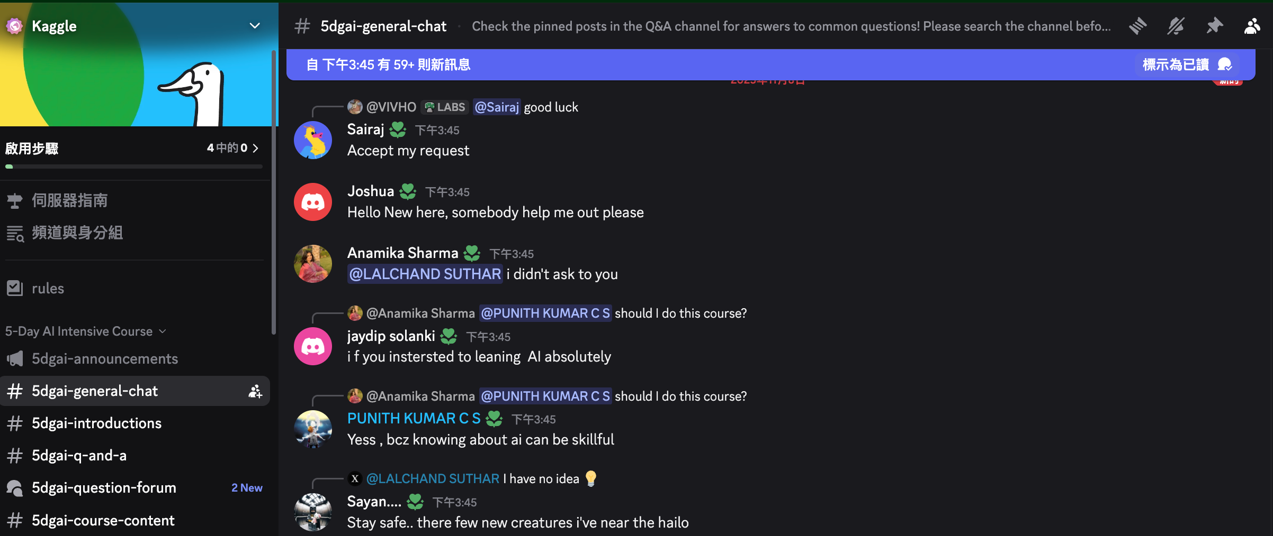This screenshot has width=1273, height=536.
Task: Click Sairaj's duck avatar
Action: 313,140
